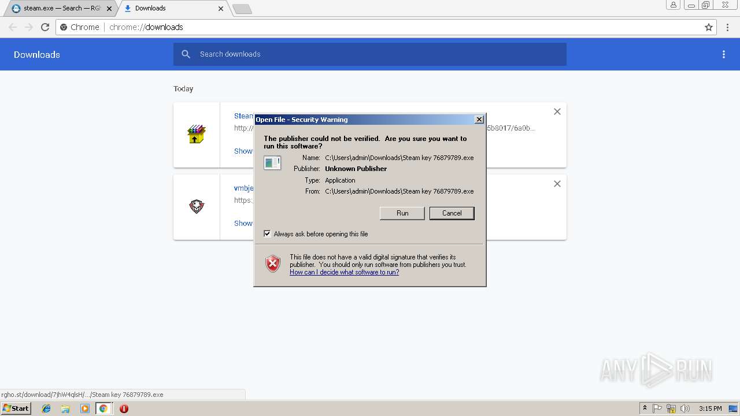This screenshot has height=416, width=740.
Task: Click the search magnifier icon in Downloads bar
Action: coord(186,54)
